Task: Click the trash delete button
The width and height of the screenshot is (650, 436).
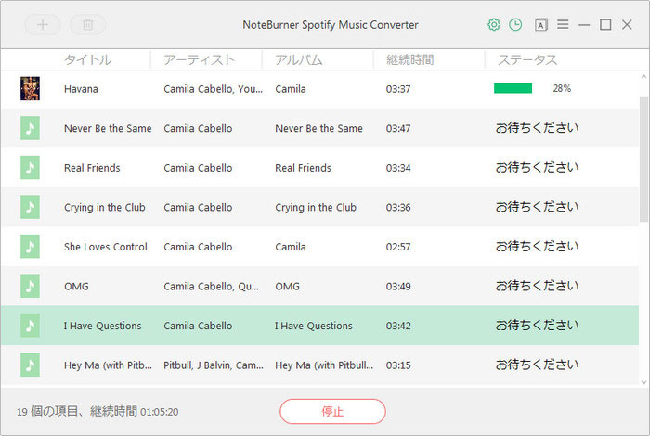Action: [x=87, y=25]
